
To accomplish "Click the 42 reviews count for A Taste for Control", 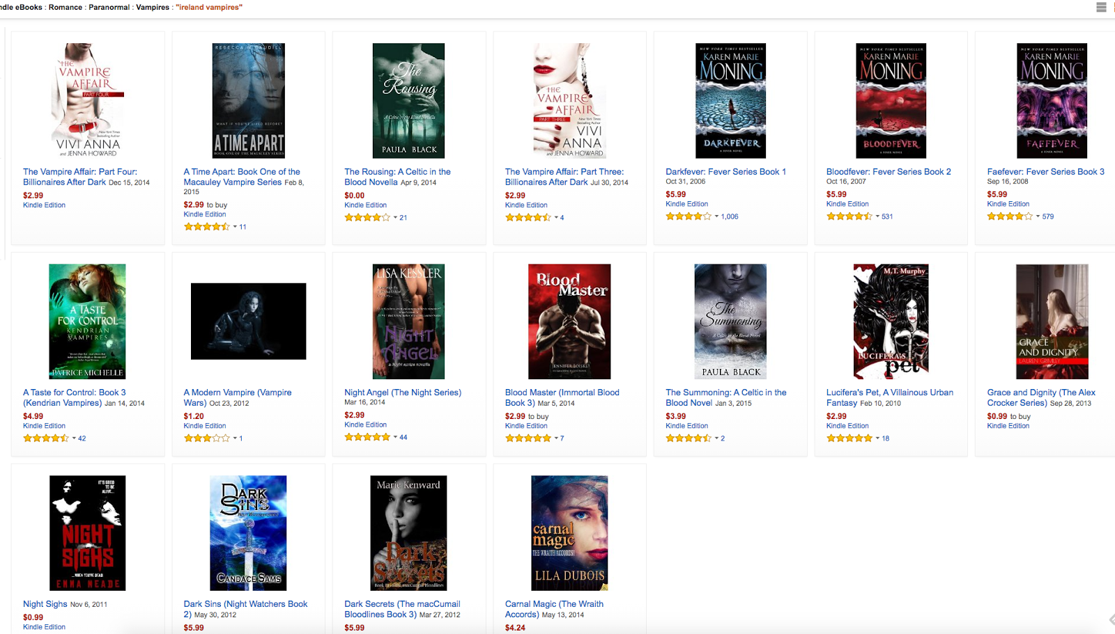I will coord(82,438).
